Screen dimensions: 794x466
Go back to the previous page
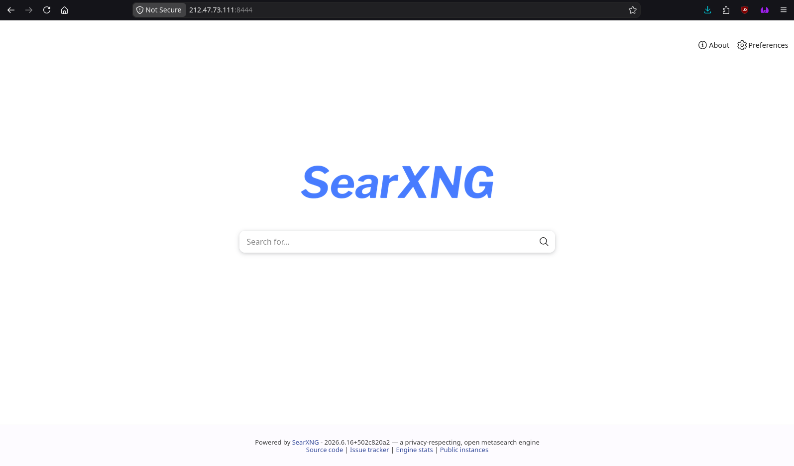click(11, 10)
